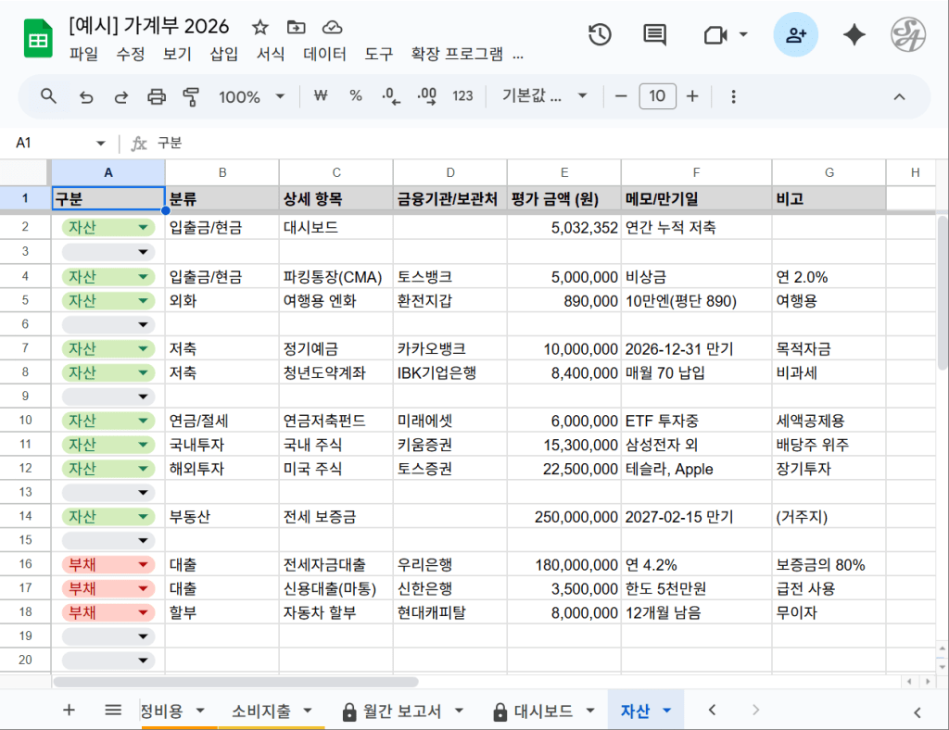Open the comments panel icon

point(655,35)
